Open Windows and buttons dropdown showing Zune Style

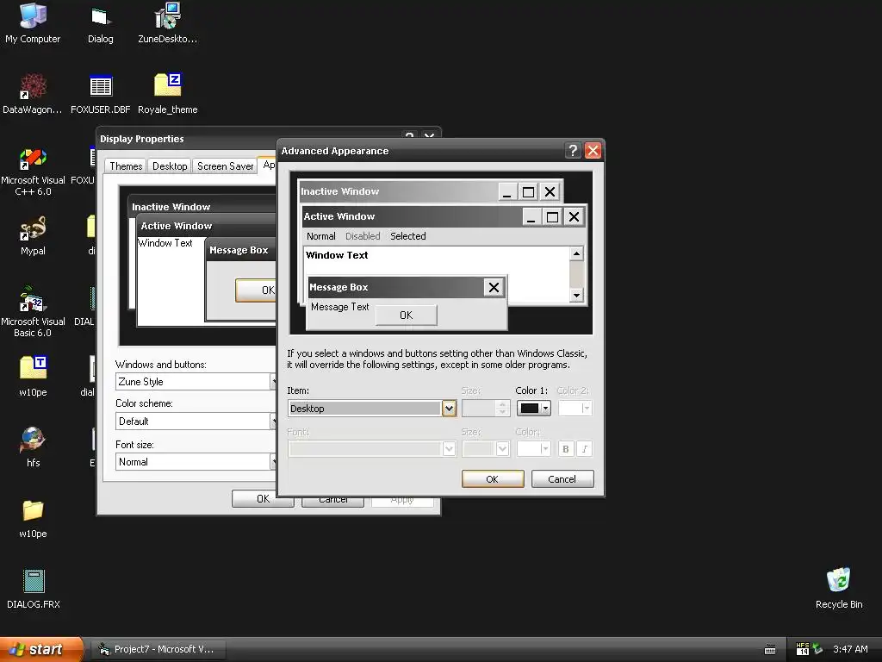(196, 382)
